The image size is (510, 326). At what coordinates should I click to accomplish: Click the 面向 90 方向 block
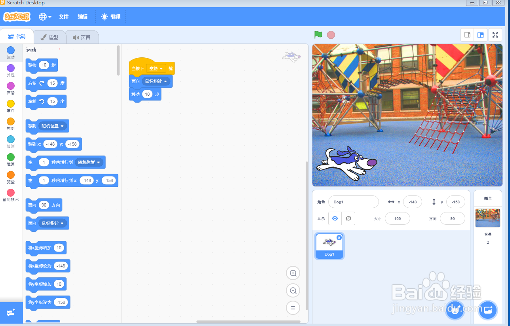pyautogui.click(x=44, y=205)
